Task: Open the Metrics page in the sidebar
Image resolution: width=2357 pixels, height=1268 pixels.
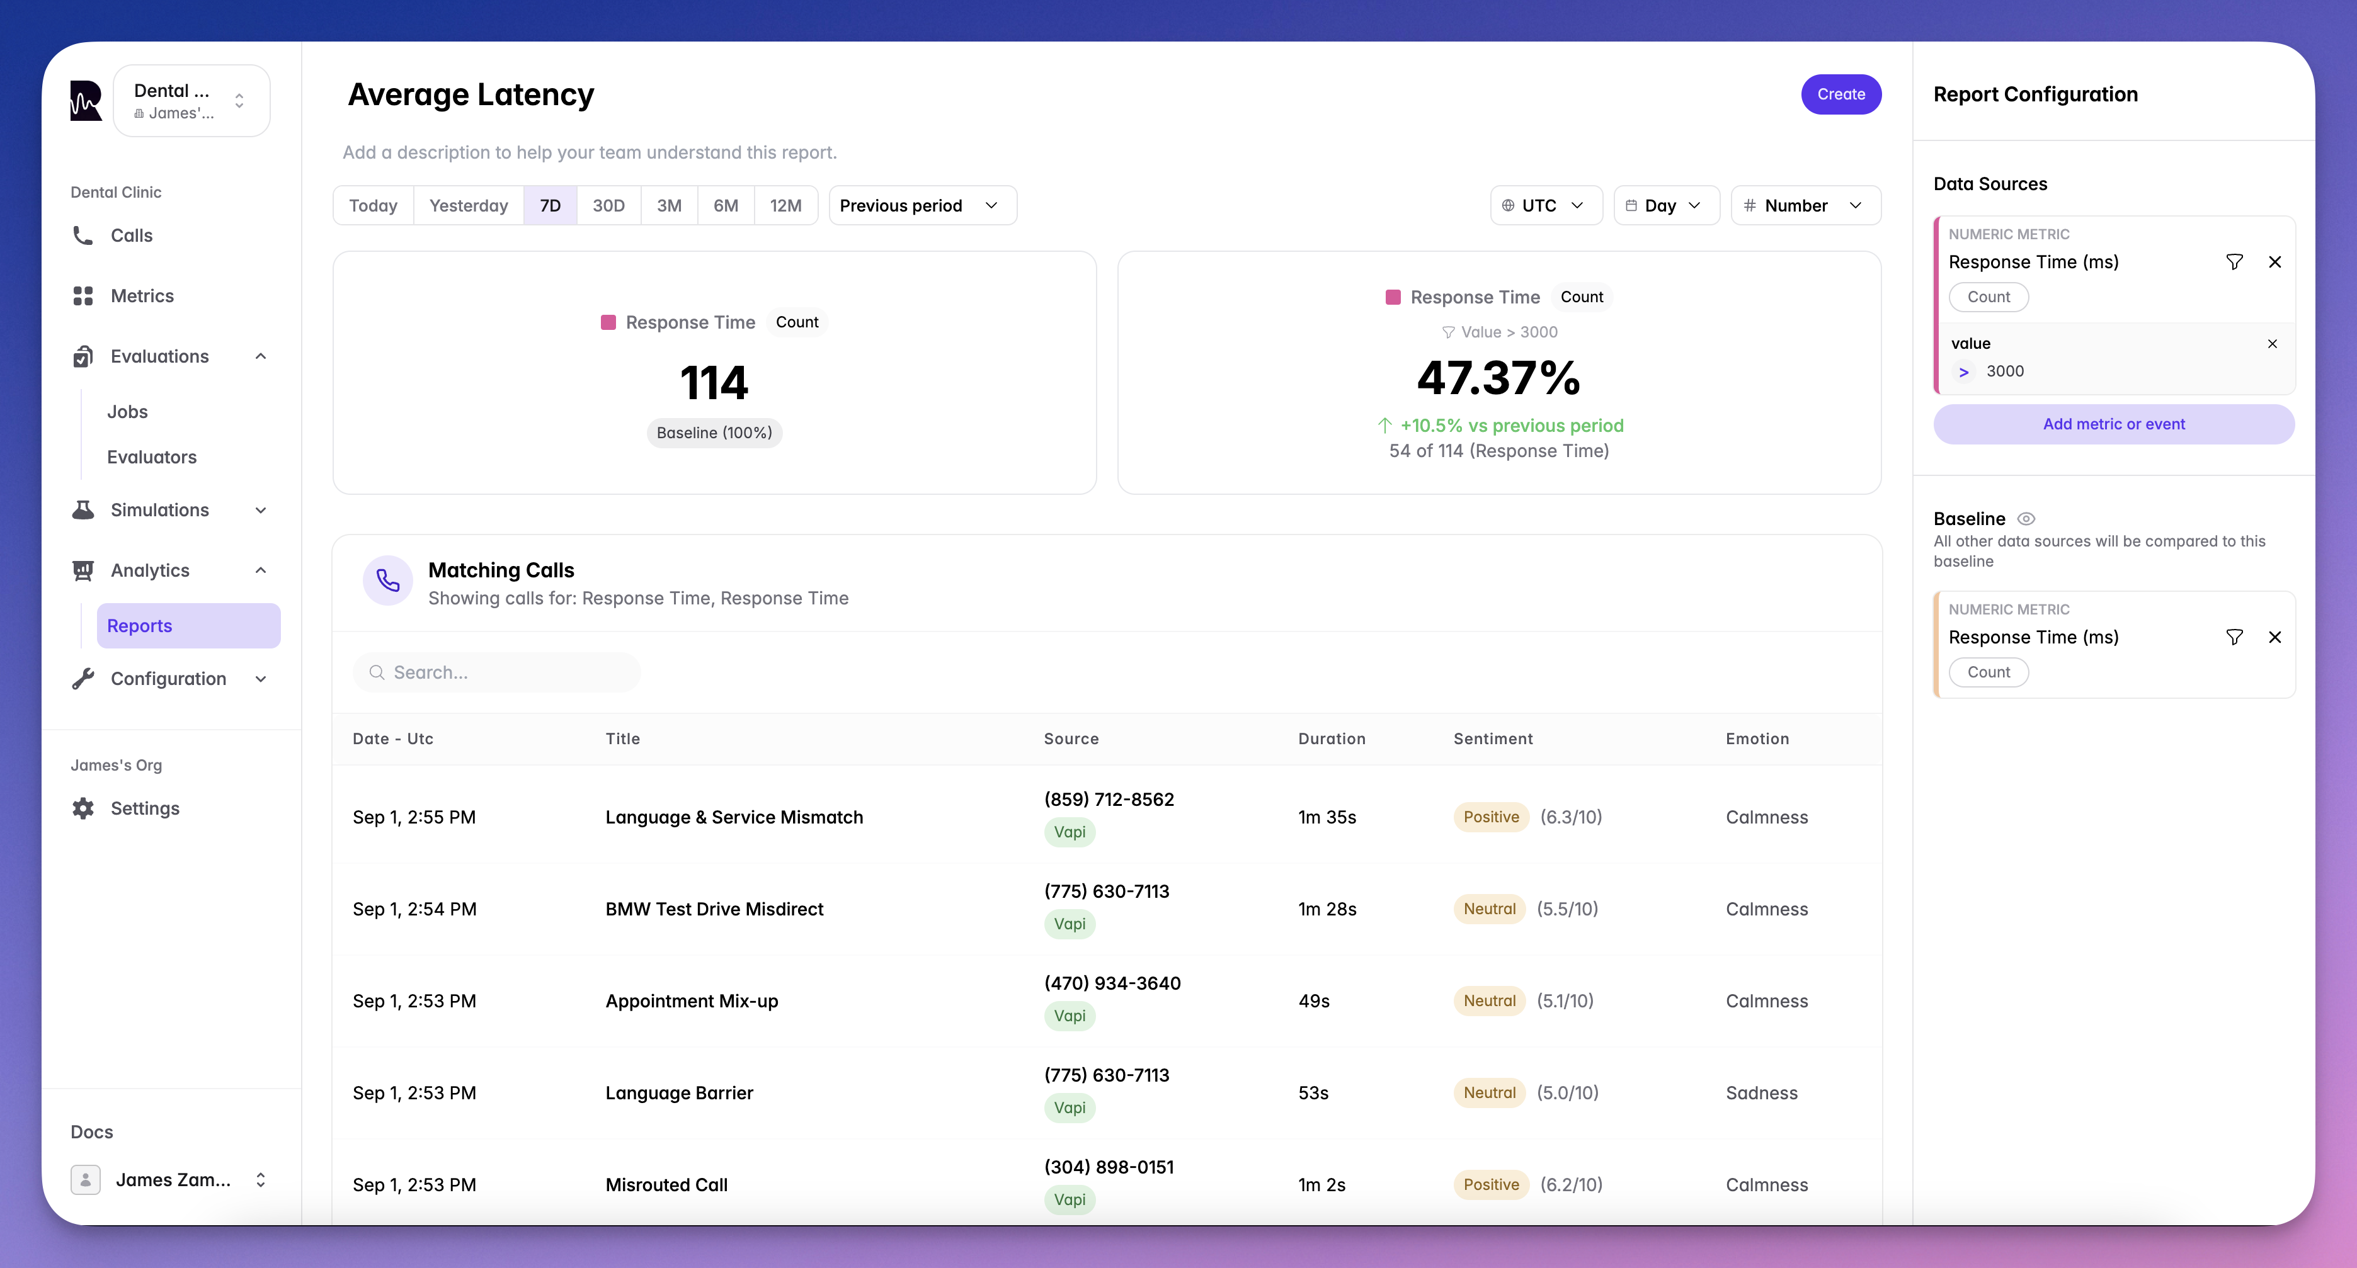Action: 142,295
